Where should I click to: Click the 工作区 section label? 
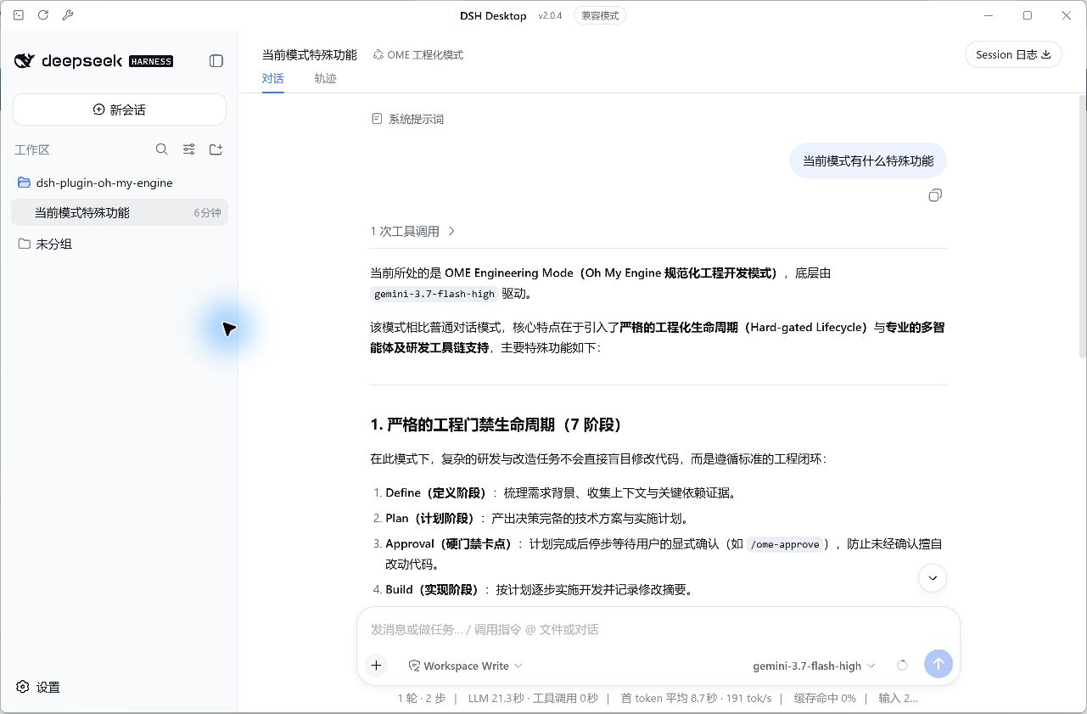coord(32,149)
